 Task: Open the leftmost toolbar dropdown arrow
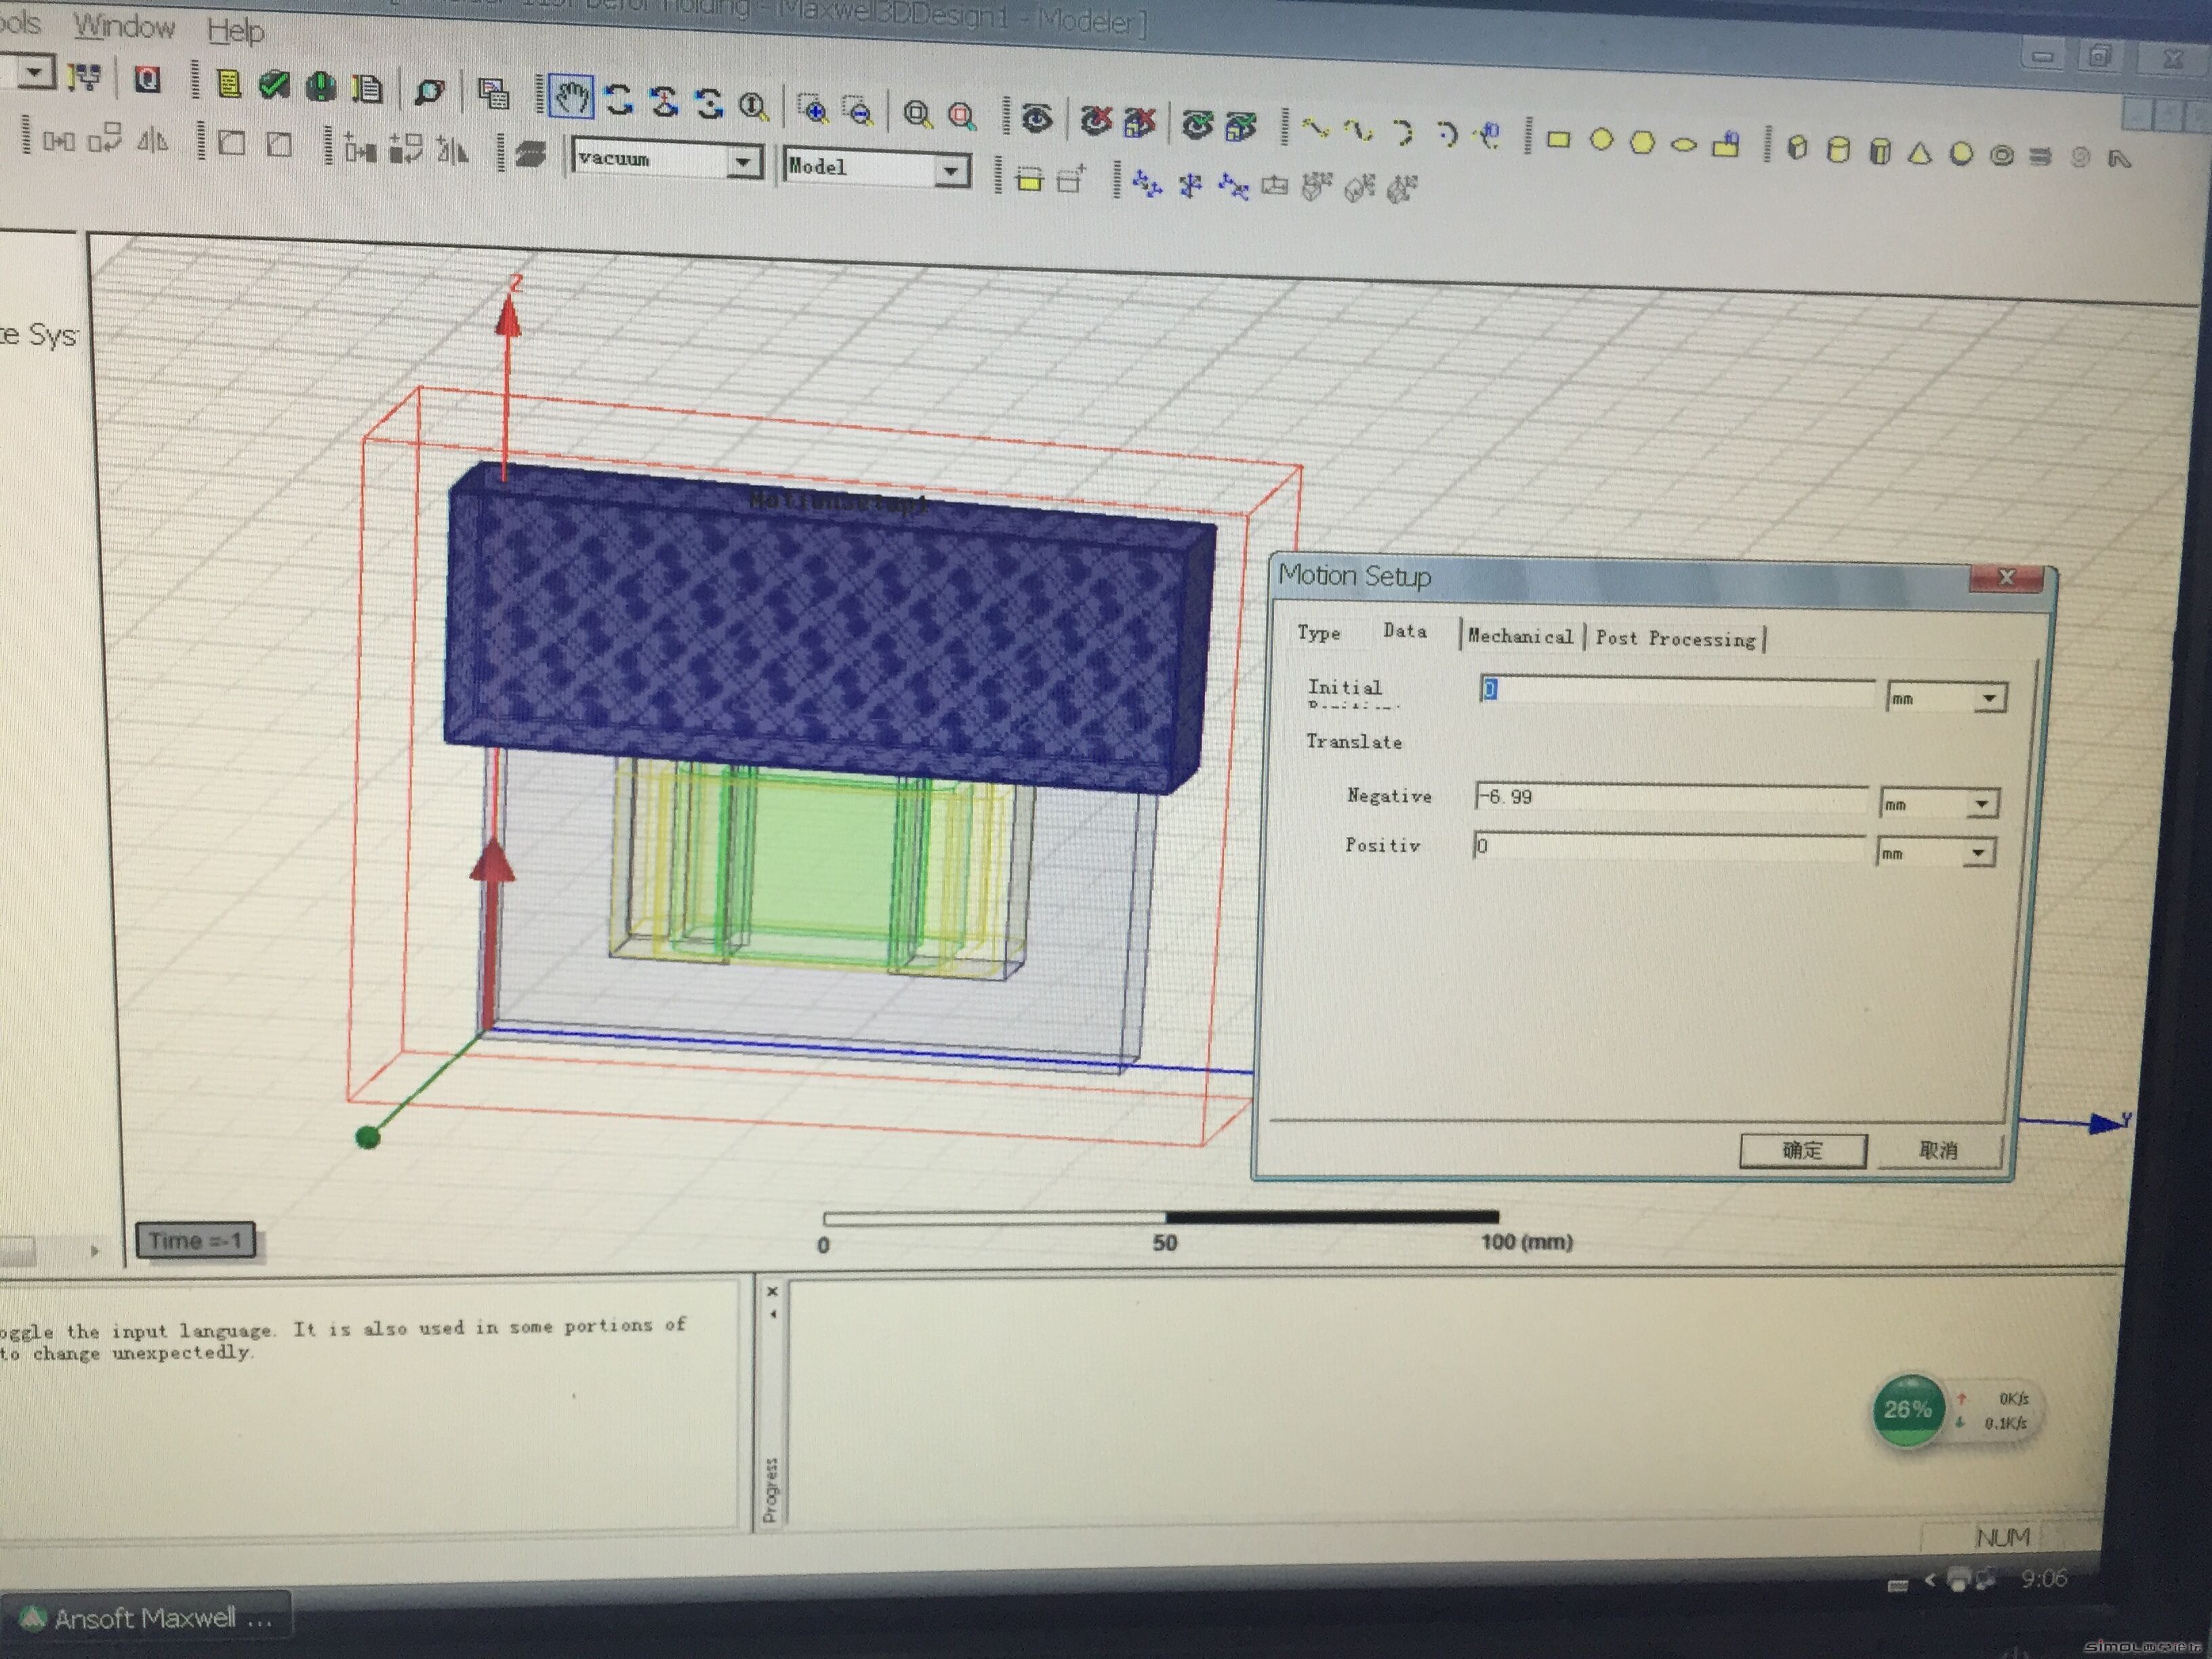35,72
